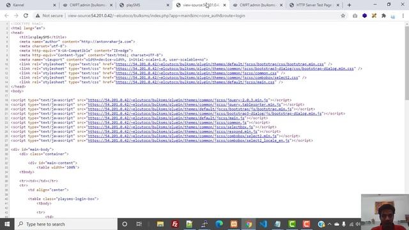
Task: Click the microphone tray icon
Action: (344, 224)
